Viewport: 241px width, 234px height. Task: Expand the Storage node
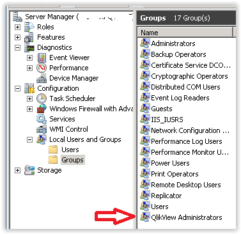17,170
